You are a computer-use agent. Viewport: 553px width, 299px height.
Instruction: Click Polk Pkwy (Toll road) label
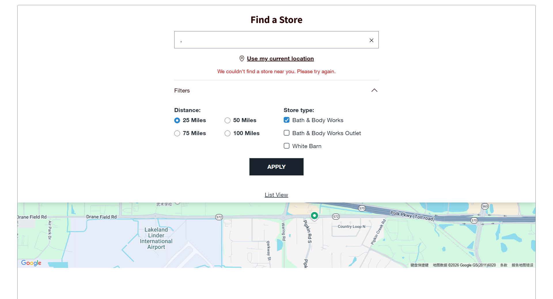tap(412, 216)
